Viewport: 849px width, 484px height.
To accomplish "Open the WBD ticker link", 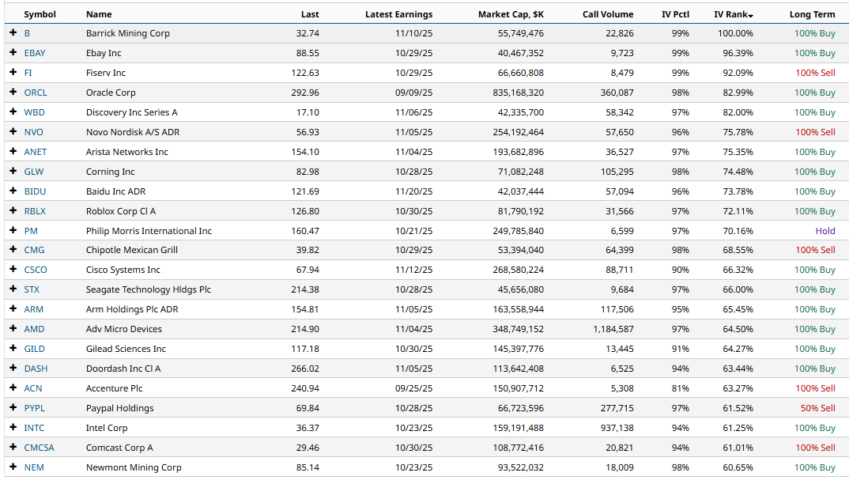I will click(34, 112).
